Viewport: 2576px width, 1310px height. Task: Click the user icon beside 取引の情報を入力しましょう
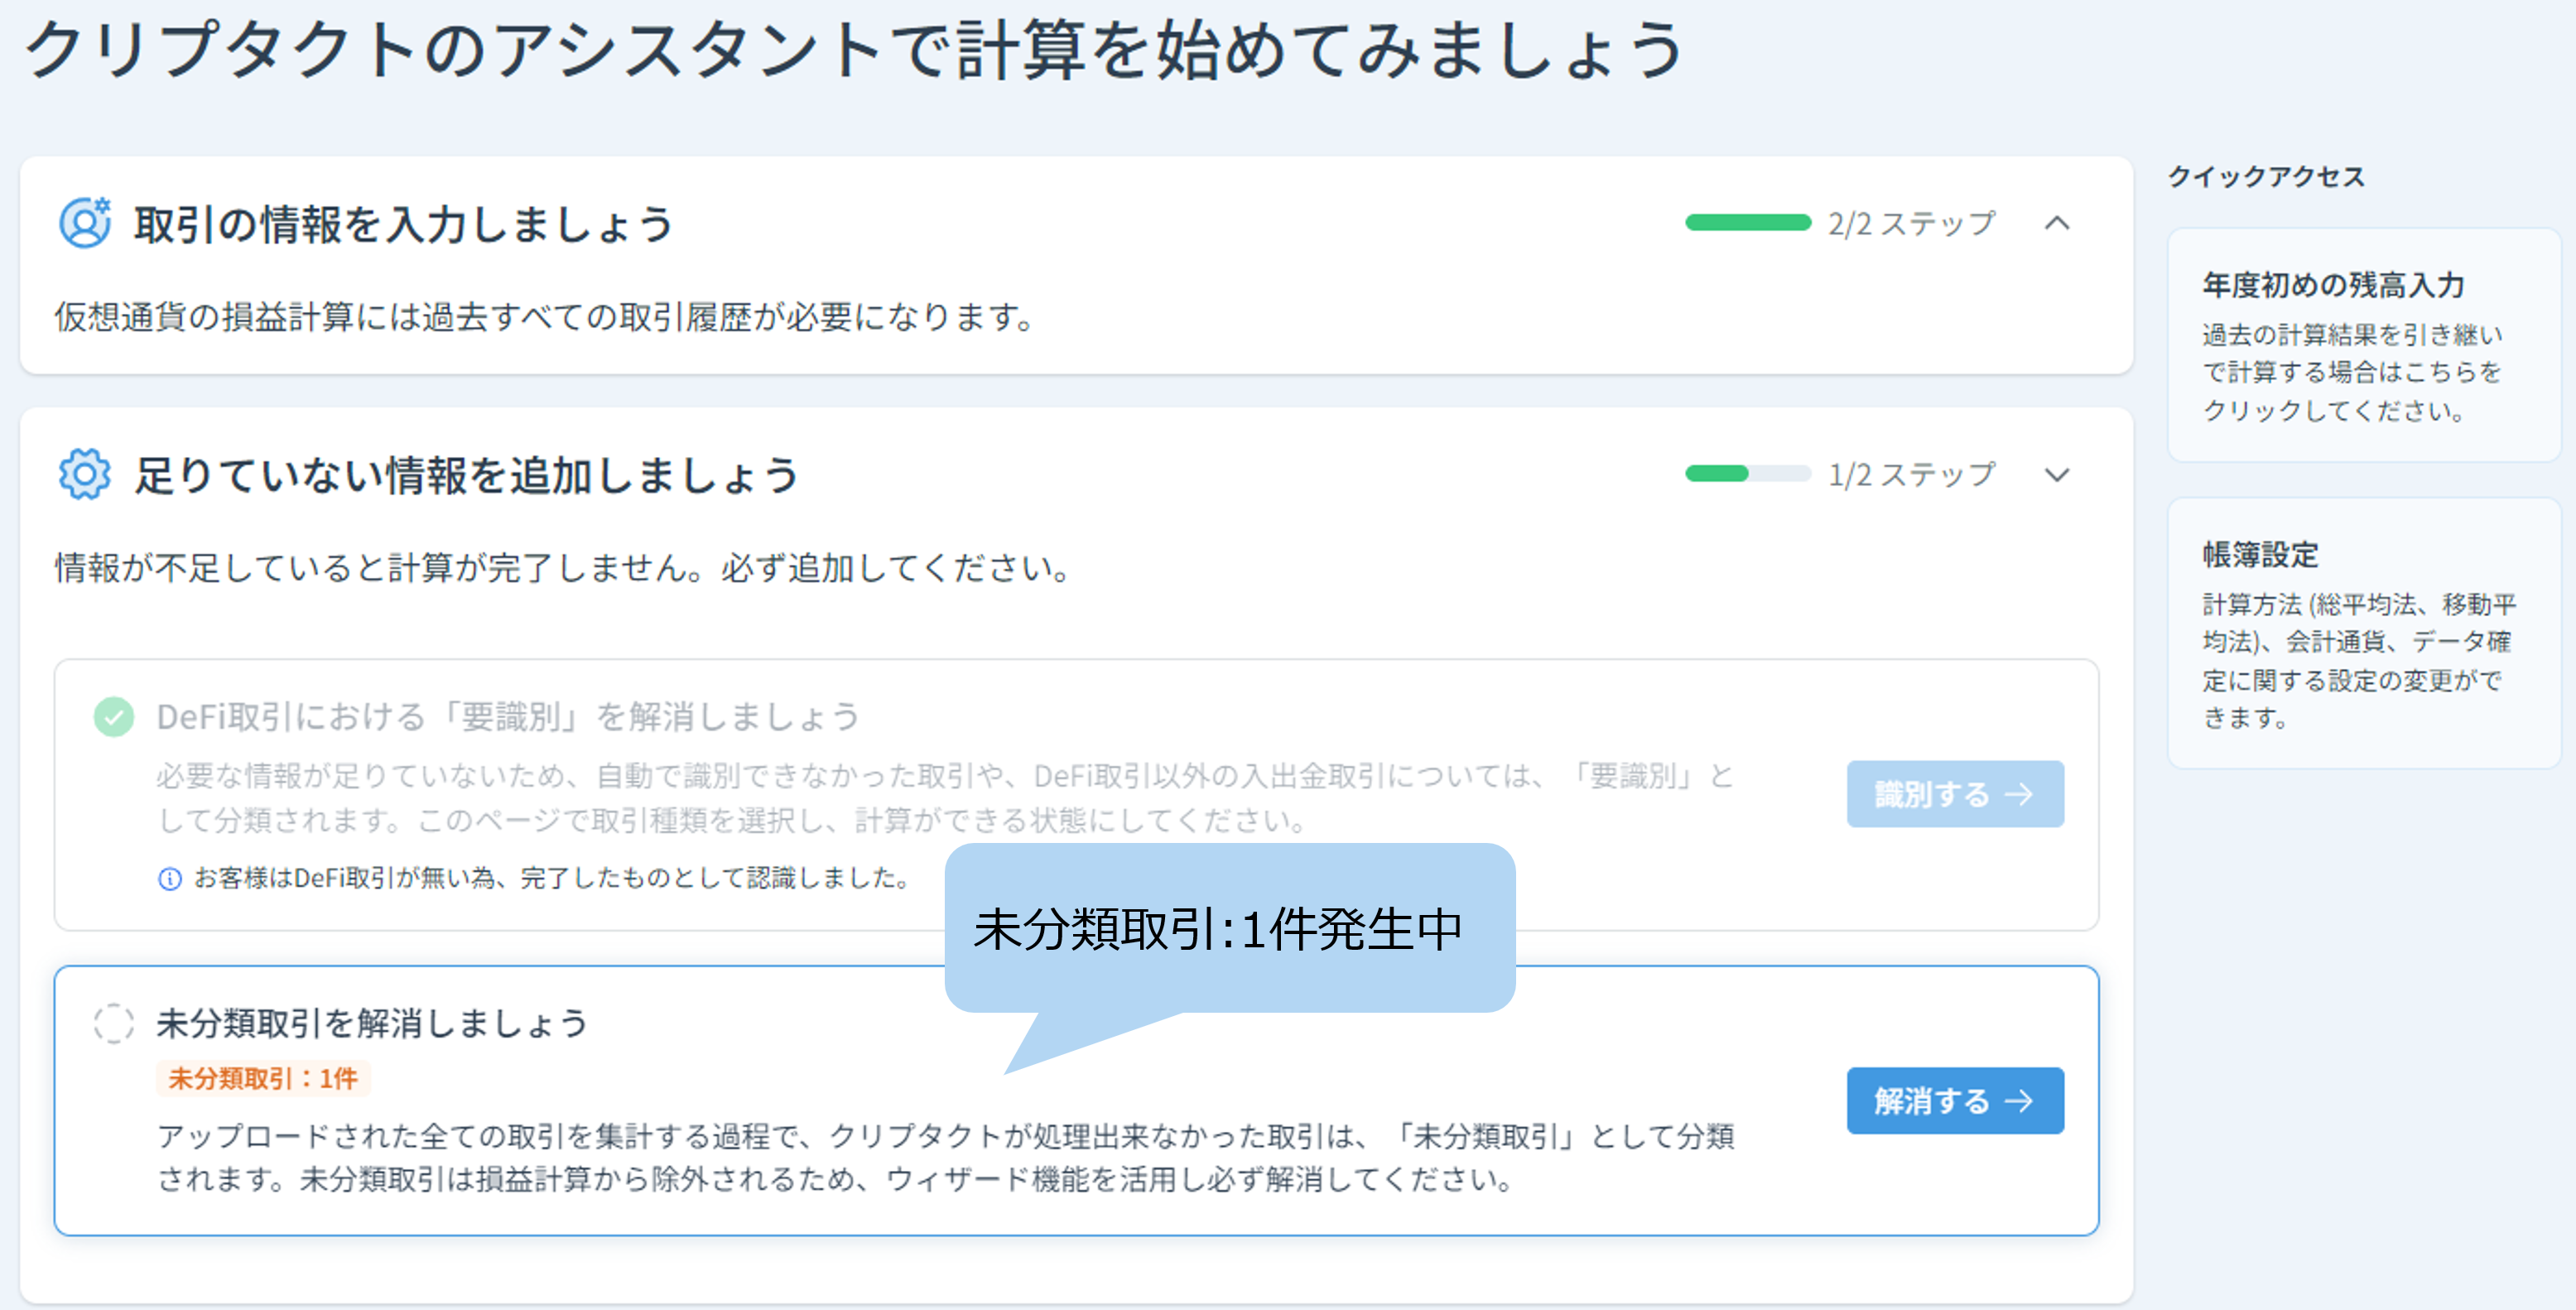tap(85, 222)
